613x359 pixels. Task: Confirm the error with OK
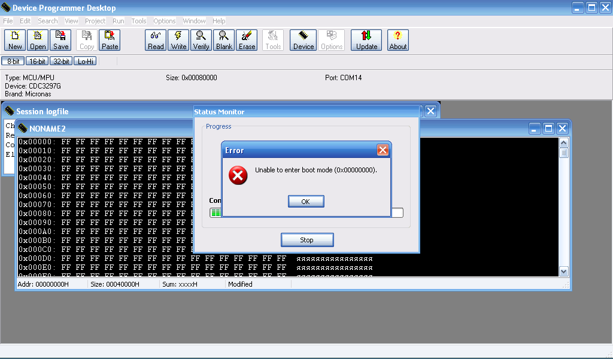(x=306, y=201)
